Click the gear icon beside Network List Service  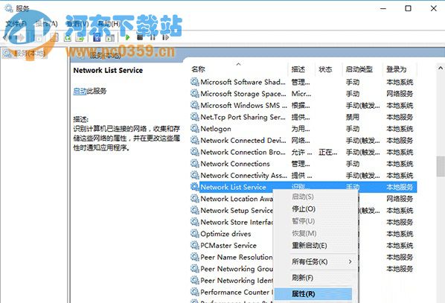click(x=195, y=187)
